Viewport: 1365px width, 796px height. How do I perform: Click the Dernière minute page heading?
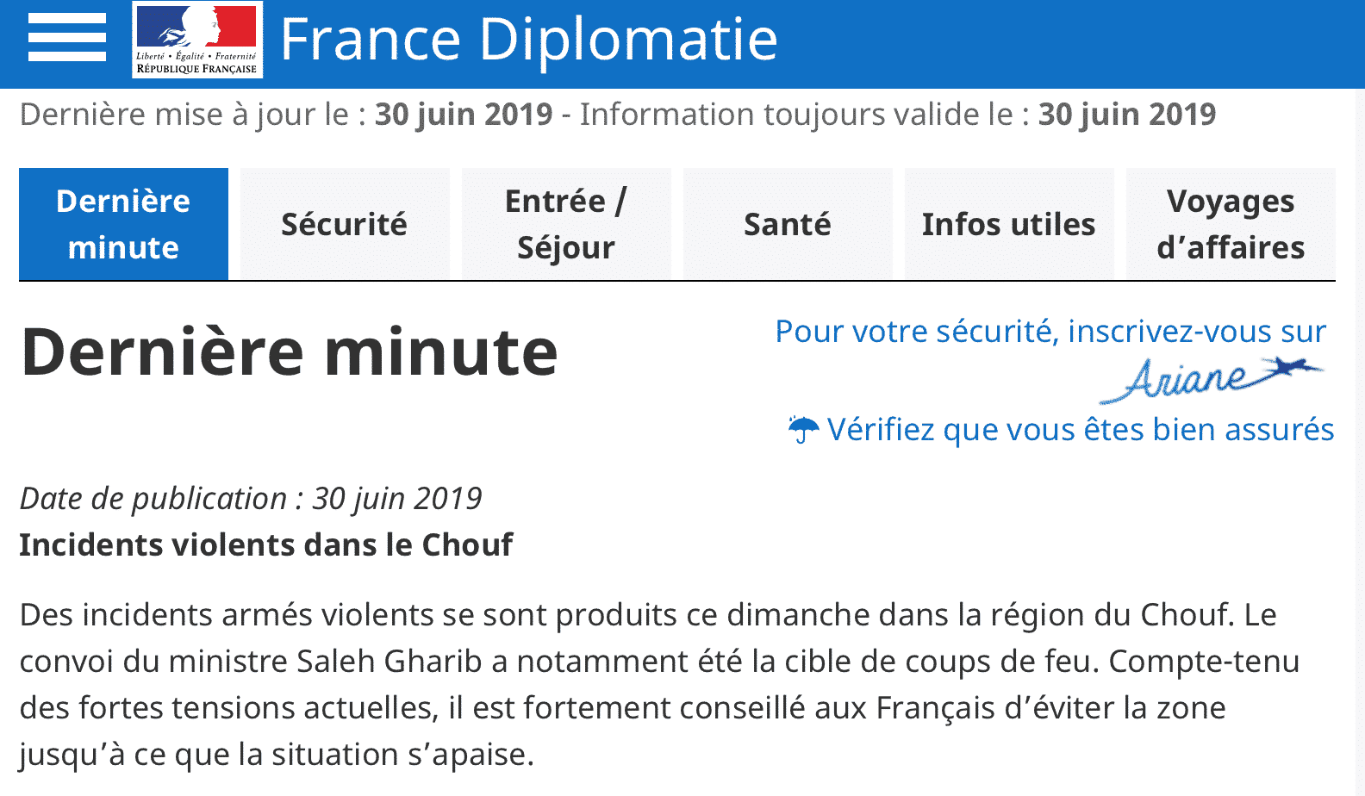tap(289, 350)
